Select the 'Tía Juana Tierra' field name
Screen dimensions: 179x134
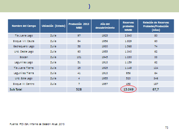(23, 68)
